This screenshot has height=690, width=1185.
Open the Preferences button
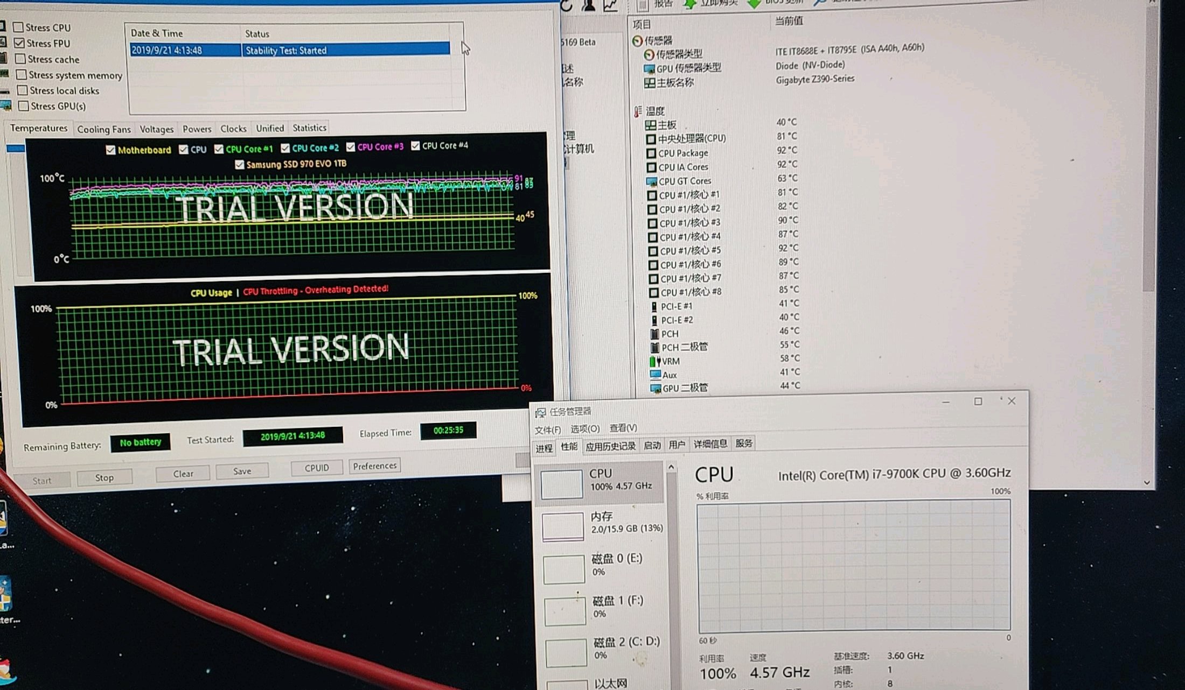(374, 466)
